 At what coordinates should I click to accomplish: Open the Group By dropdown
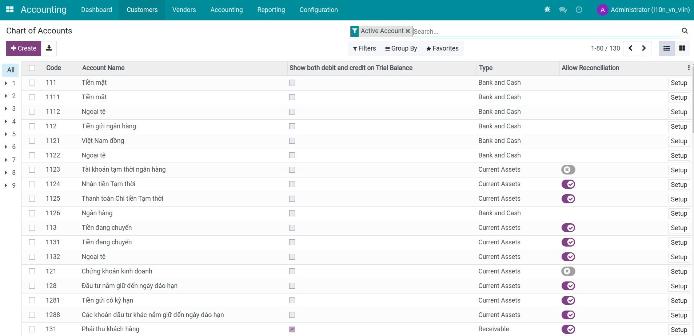pyautogui.click(x=401, y=48)
